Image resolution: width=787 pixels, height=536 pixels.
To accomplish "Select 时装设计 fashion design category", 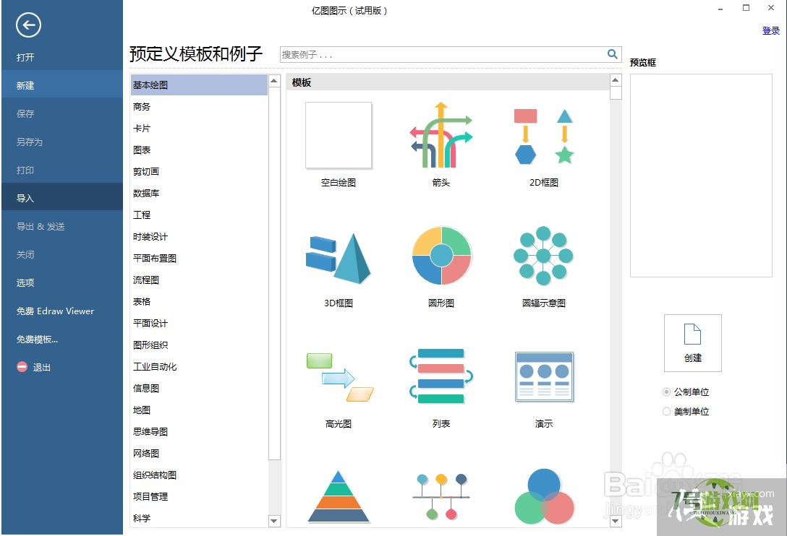I will click(199, 236).
